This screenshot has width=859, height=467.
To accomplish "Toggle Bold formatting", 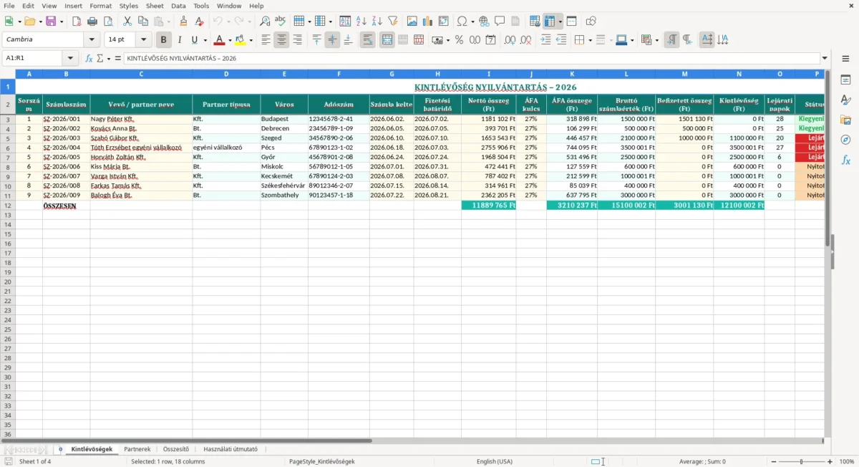I will (x=164, y=40).
